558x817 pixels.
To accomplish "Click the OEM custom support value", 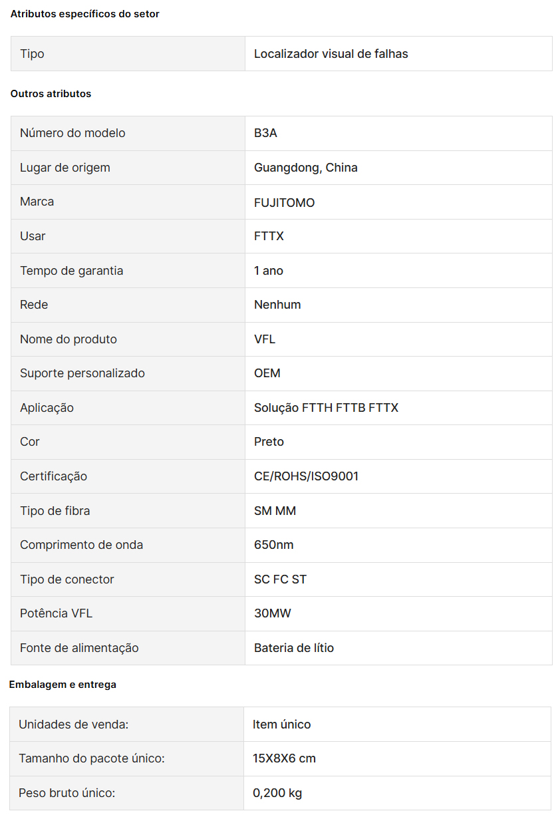I will click(x=267, y=373).
